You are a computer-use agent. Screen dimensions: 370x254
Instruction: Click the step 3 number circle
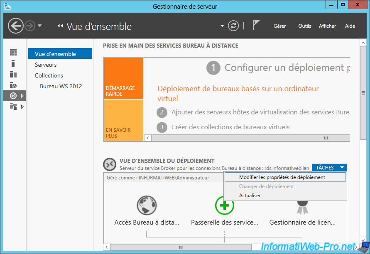tap(162, 127)
